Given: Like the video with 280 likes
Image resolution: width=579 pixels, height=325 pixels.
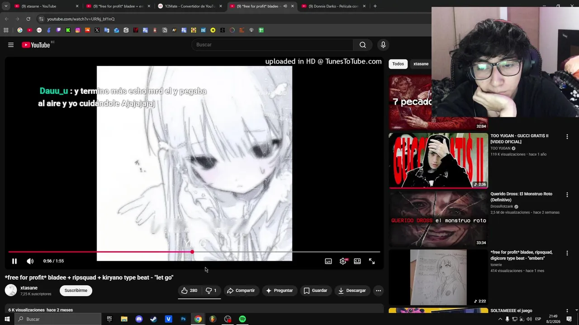Looking at the screenshot, I should tap(190, 290).
